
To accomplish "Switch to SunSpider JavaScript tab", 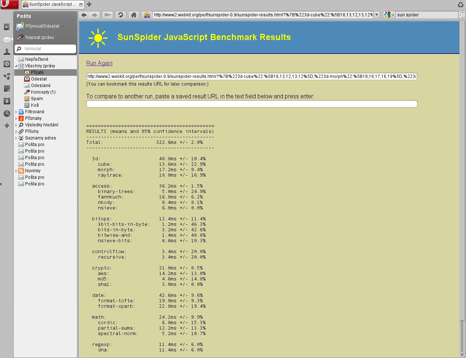I will tap(53, 4).
